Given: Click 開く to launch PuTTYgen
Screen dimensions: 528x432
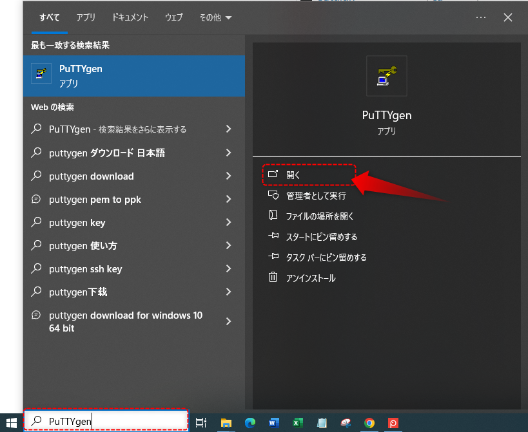Looking at the screenshot, I should point(309,175).
